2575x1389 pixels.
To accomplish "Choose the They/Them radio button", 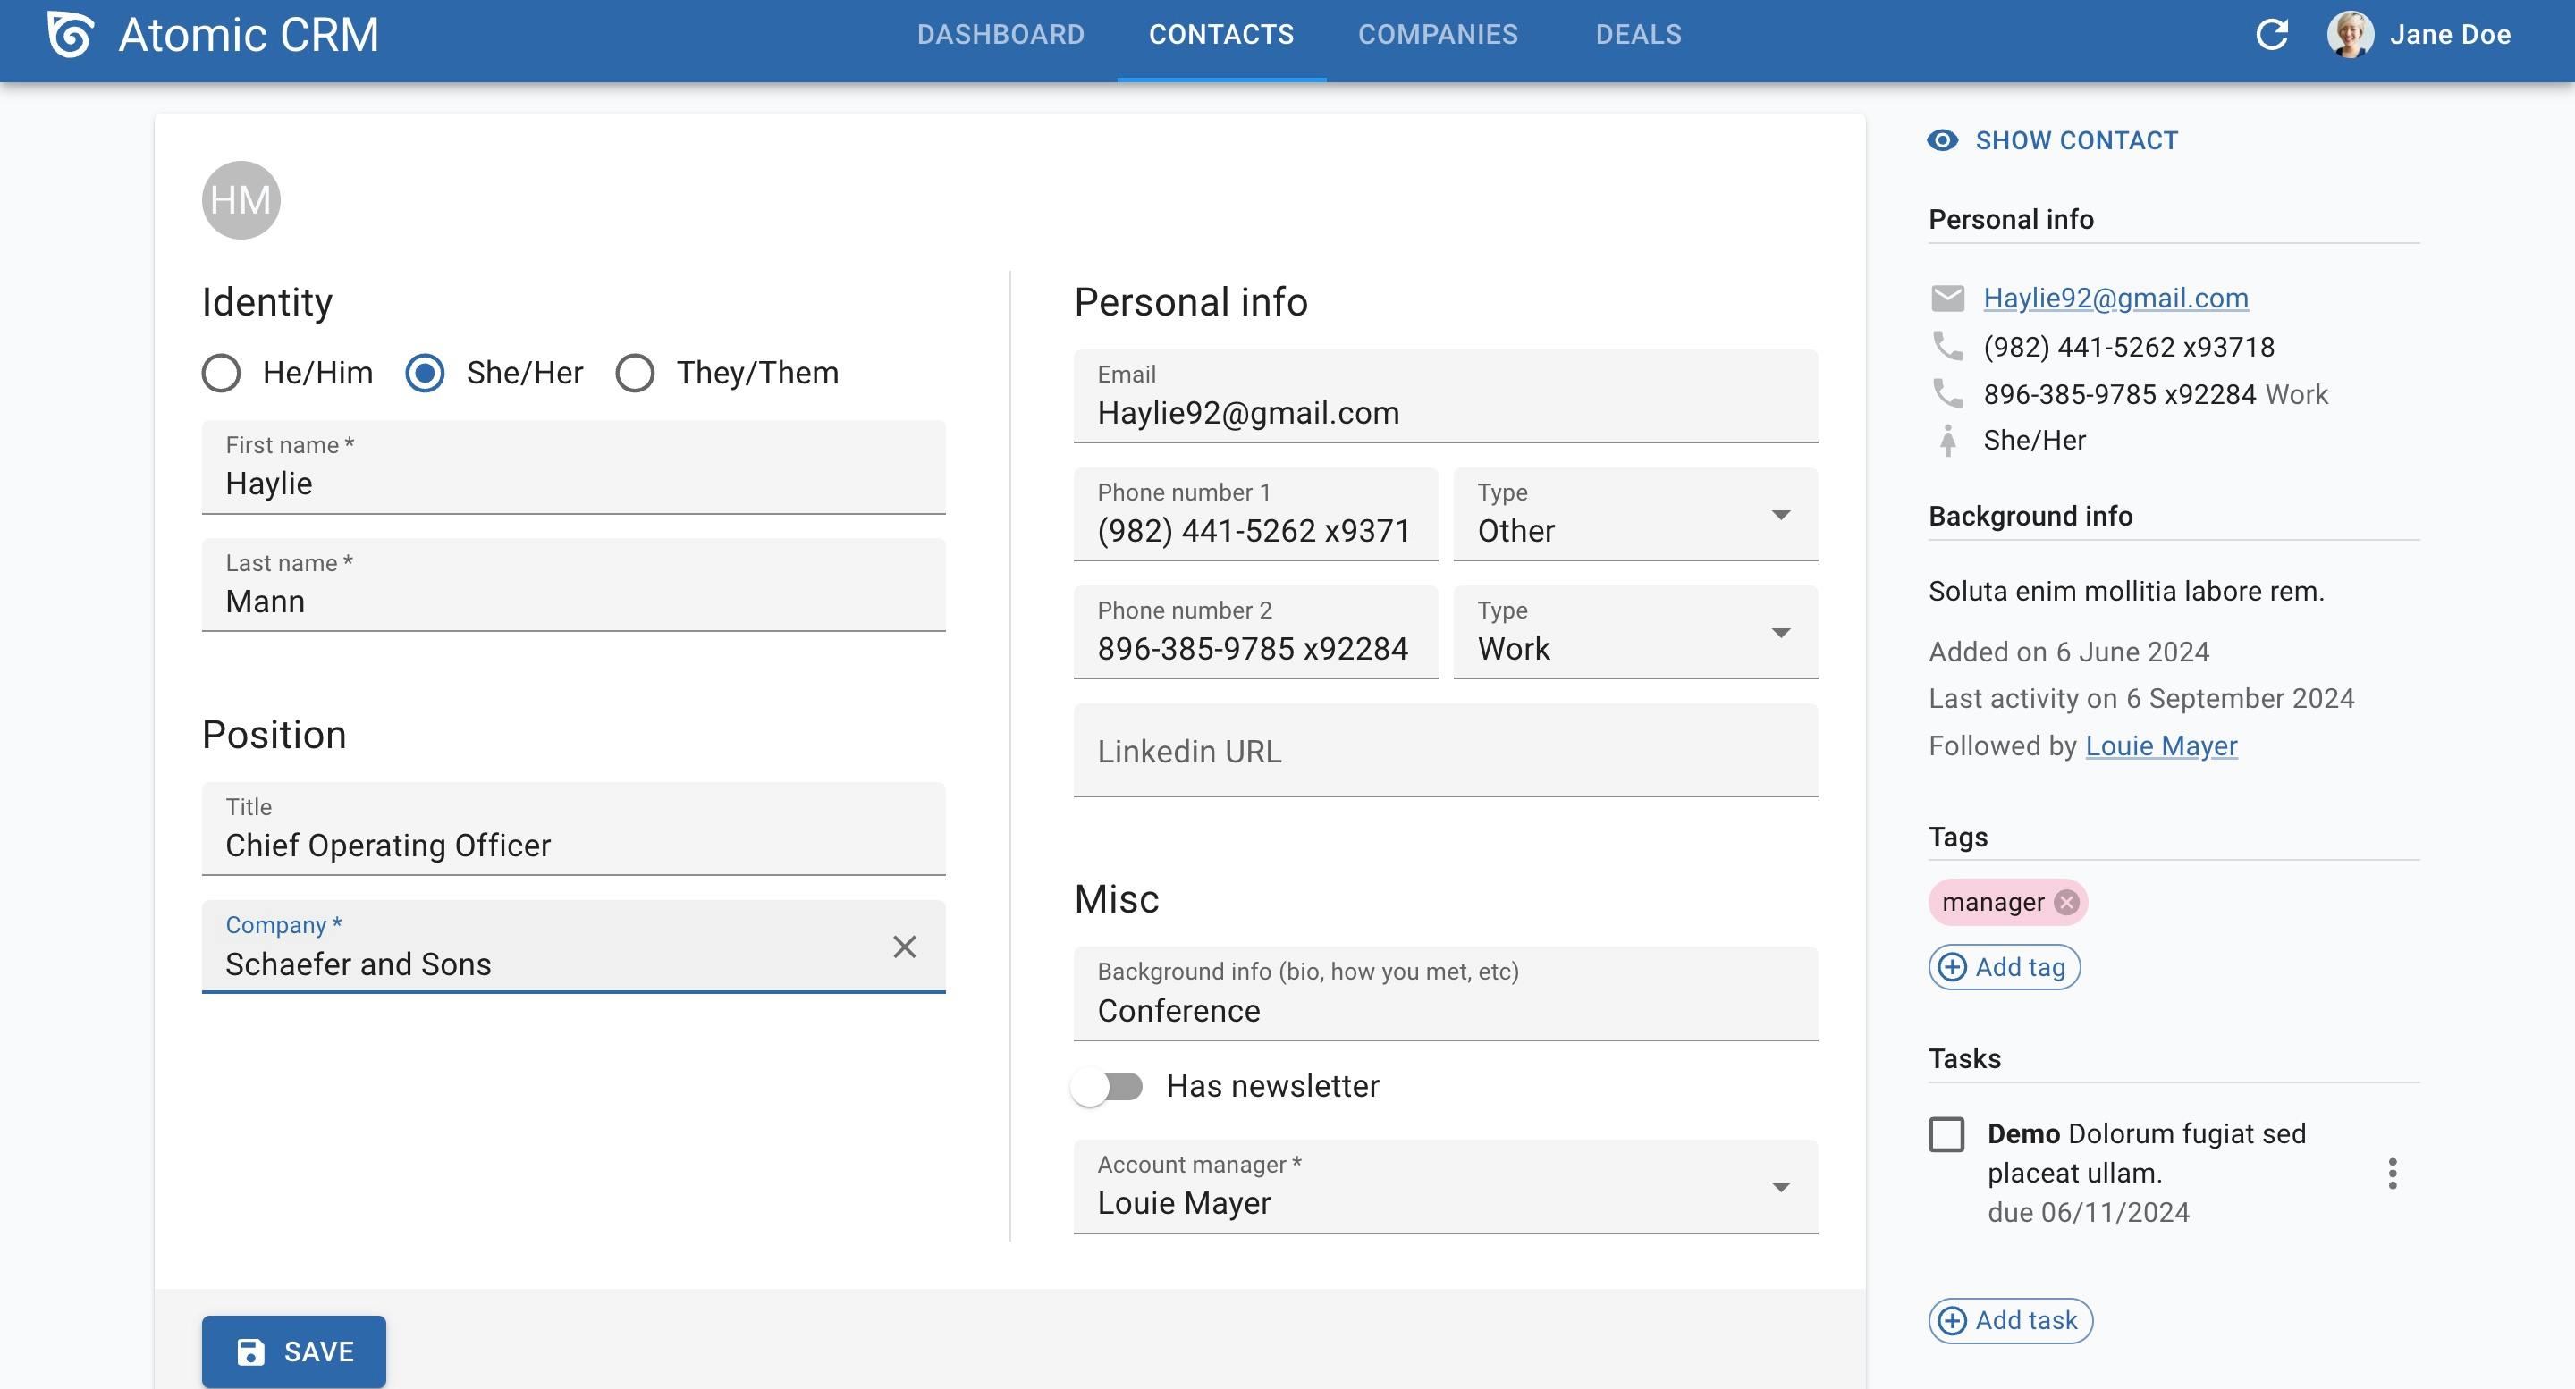I will (x=635, y=373).
